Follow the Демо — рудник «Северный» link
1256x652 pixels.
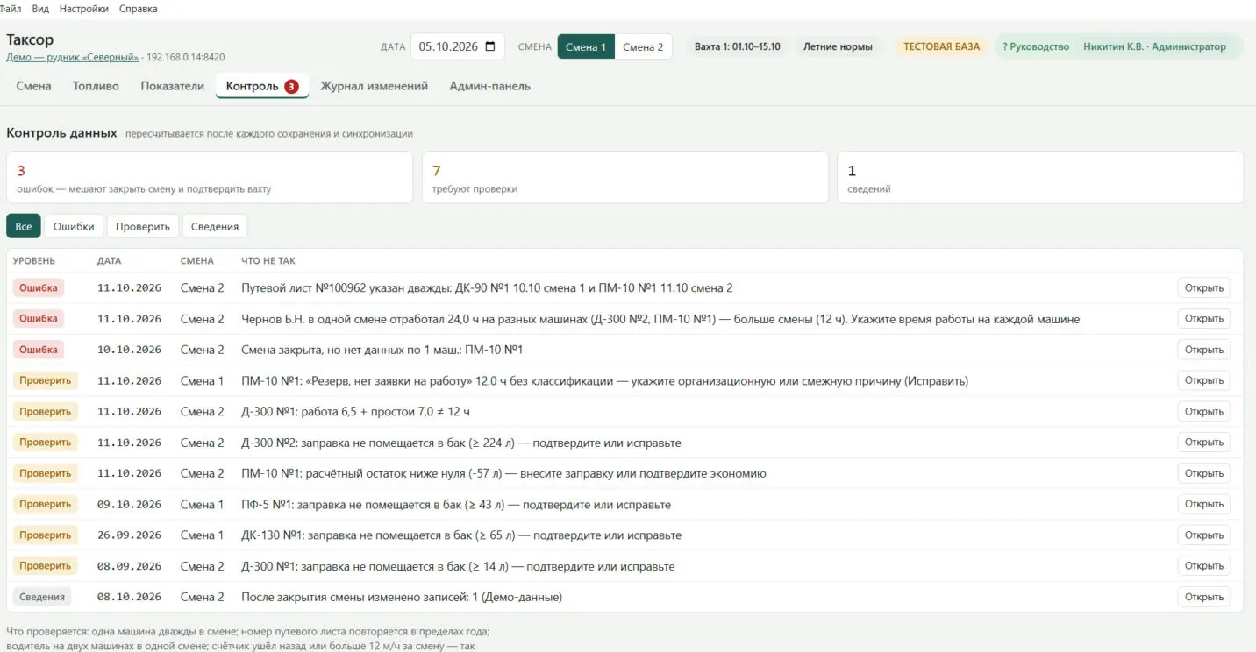pos(73,57)
